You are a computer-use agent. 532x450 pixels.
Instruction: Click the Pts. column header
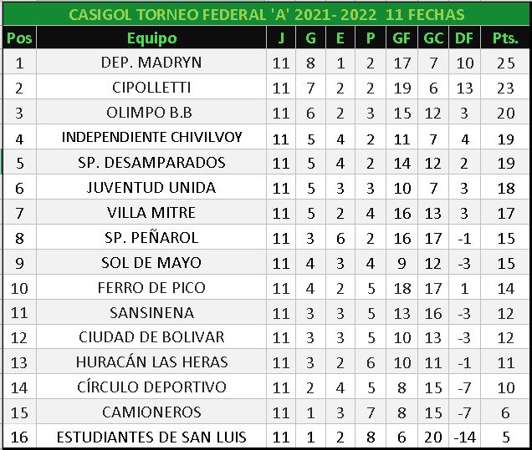505,38
